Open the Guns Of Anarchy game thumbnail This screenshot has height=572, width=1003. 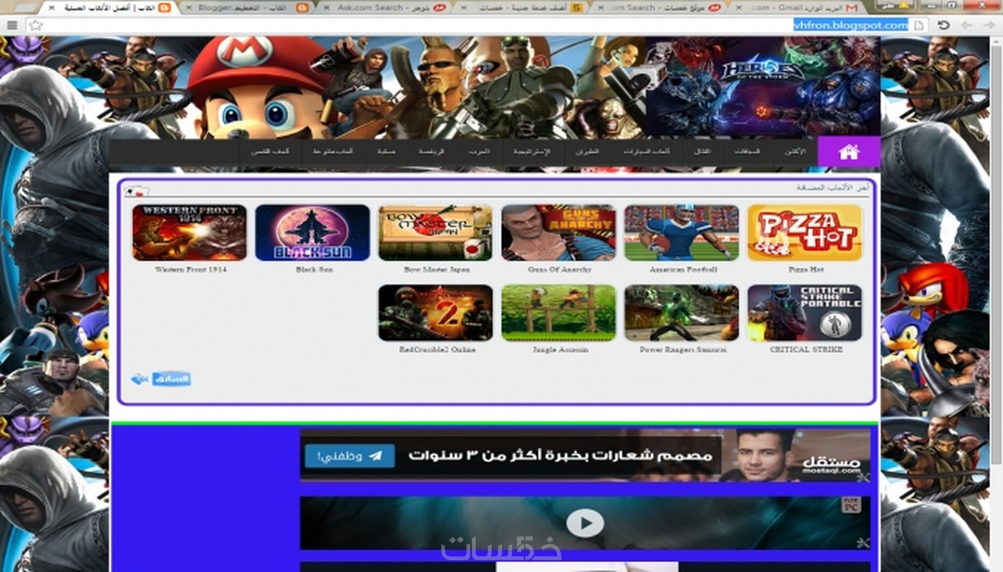[x=559, y=232]
